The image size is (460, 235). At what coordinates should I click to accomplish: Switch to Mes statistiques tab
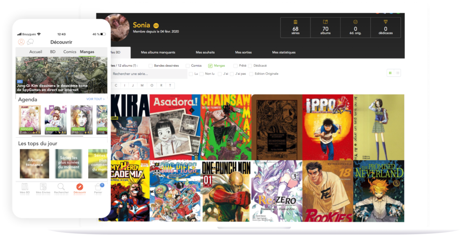tap(284, 53)
